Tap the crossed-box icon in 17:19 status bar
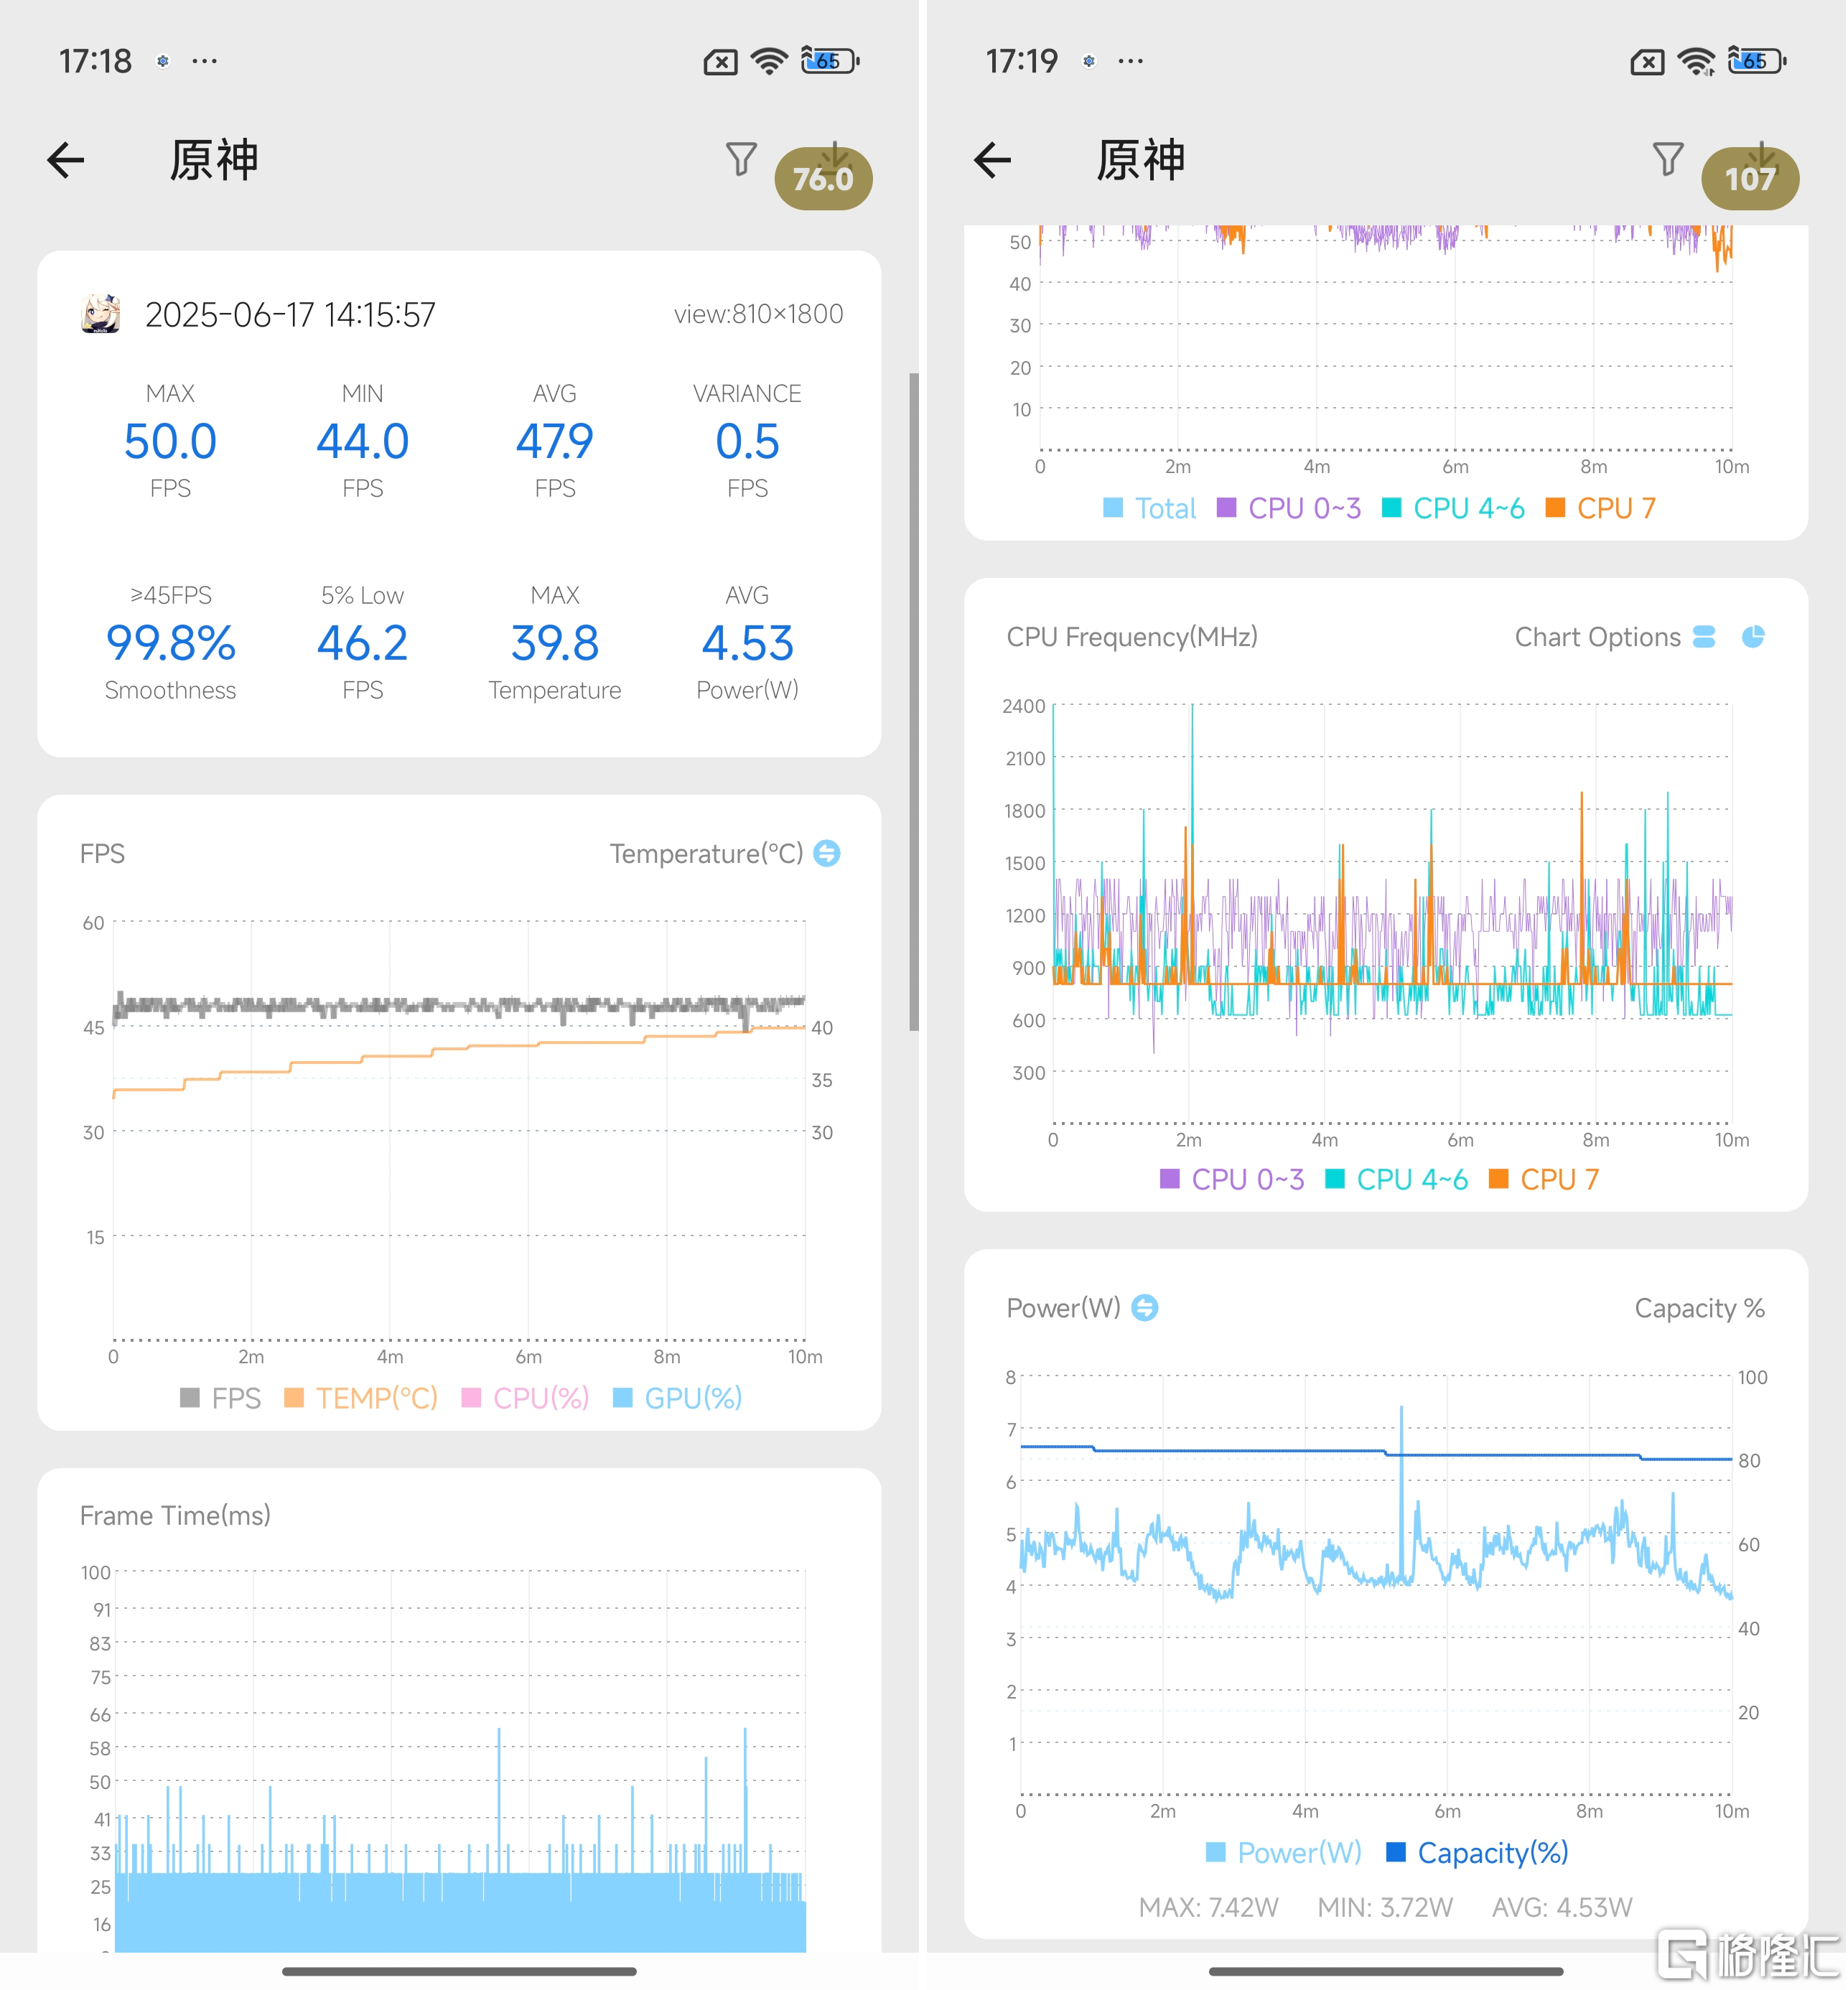The image size is (1848, 1990). coord(1647,62)
